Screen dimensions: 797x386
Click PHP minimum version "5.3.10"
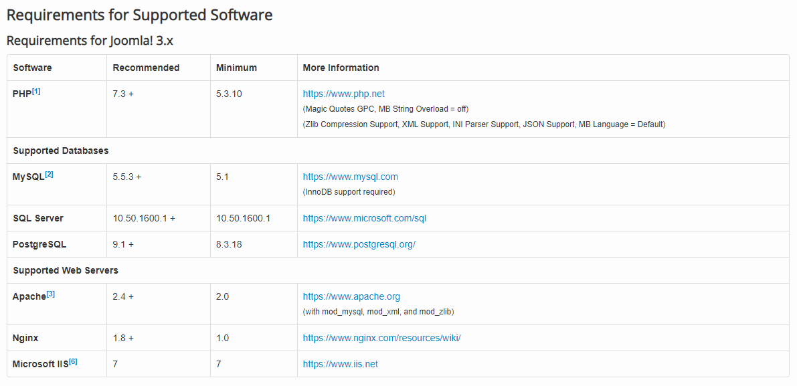[x=230, y=94]
